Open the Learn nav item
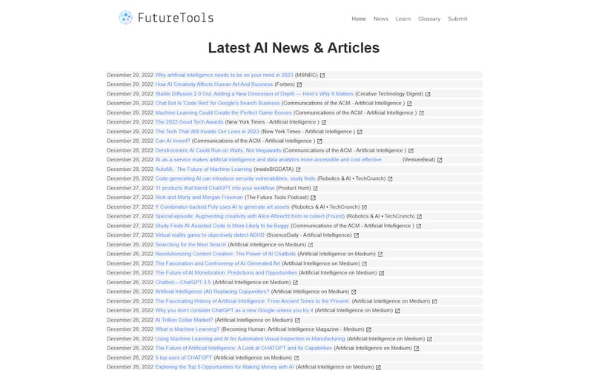Image resolution: width=593 pixels, height=370 pixels. click(x=403, y=18)
